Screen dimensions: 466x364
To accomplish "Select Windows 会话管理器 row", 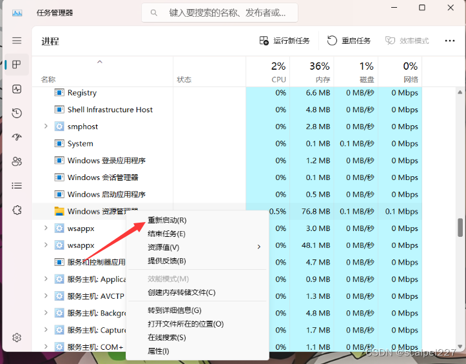I will click(x=227, y=177).
